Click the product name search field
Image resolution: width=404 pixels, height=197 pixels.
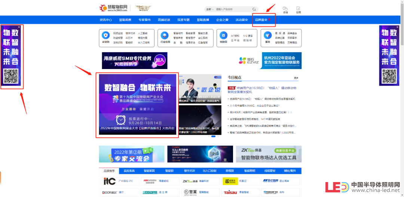tap(232, 9)
